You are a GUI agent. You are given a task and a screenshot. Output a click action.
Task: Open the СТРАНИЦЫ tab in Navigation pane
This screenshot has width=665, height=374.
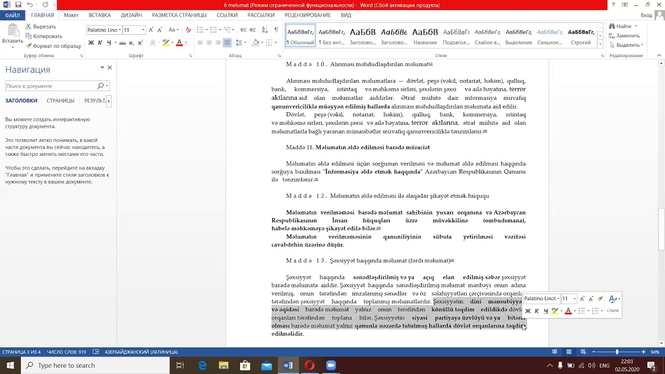[x=60, y=101]
